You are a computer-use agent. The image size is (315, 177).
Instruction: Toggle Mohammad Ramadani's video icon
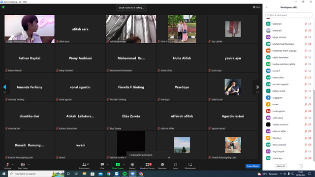coord(310,44)
